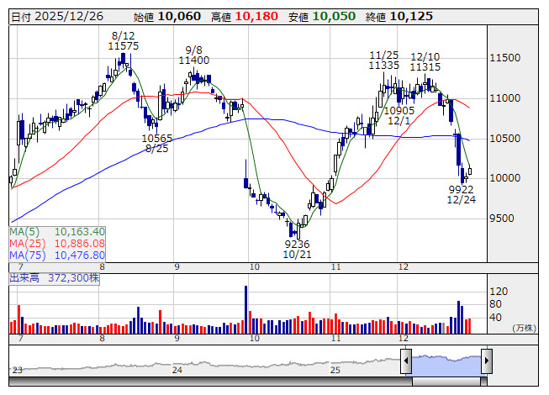Click the 10905 12/1 low label
The width and height of the screenshot is (549, 395).
[399, 116]
